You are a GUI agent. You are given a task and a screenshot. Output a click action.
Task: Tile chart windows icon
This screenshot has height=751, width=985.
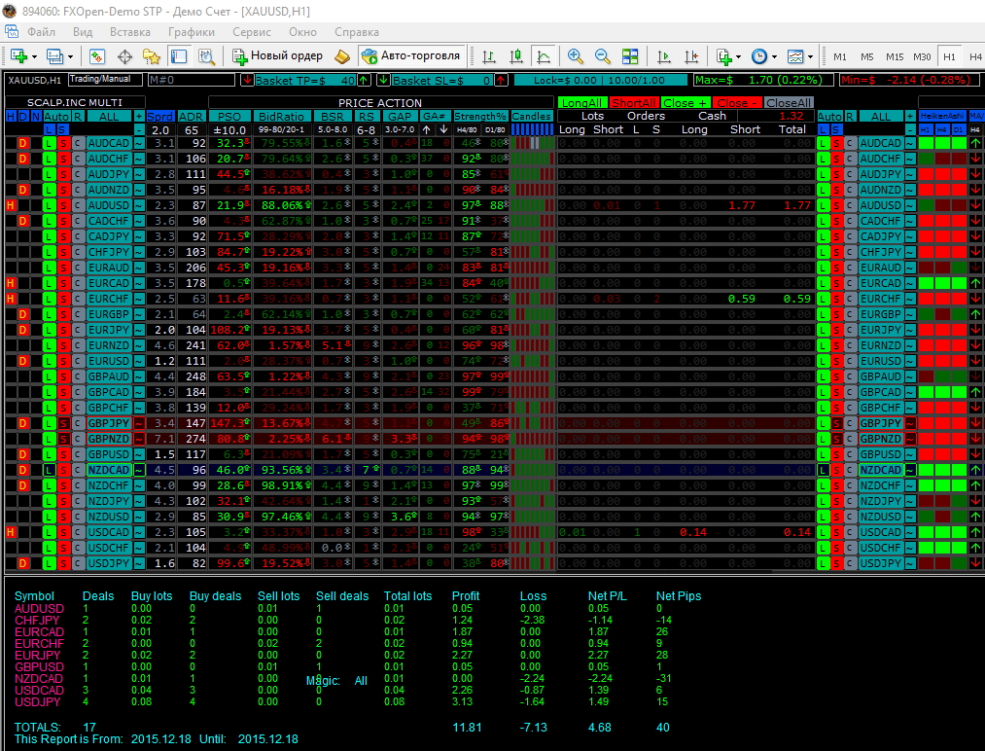tap(630, 56)
